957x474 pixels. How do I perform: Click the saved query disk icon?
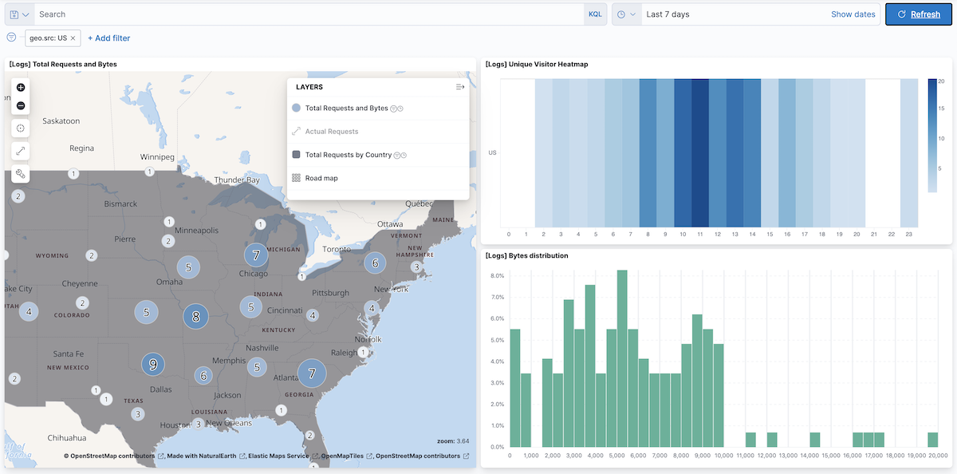pos(14,14)
